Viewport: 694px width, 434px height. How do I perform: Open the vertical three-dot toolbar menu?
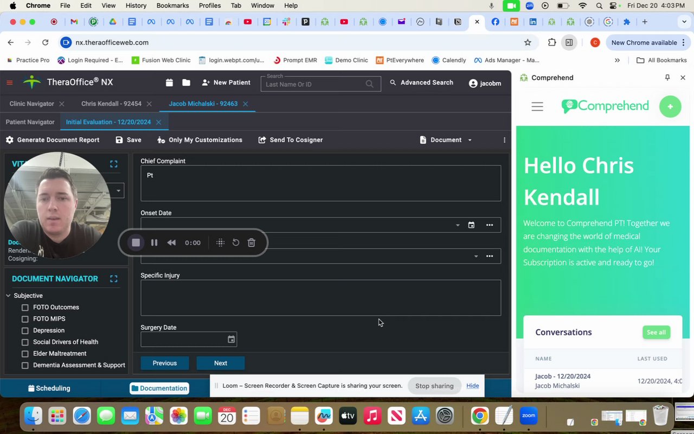504,140
